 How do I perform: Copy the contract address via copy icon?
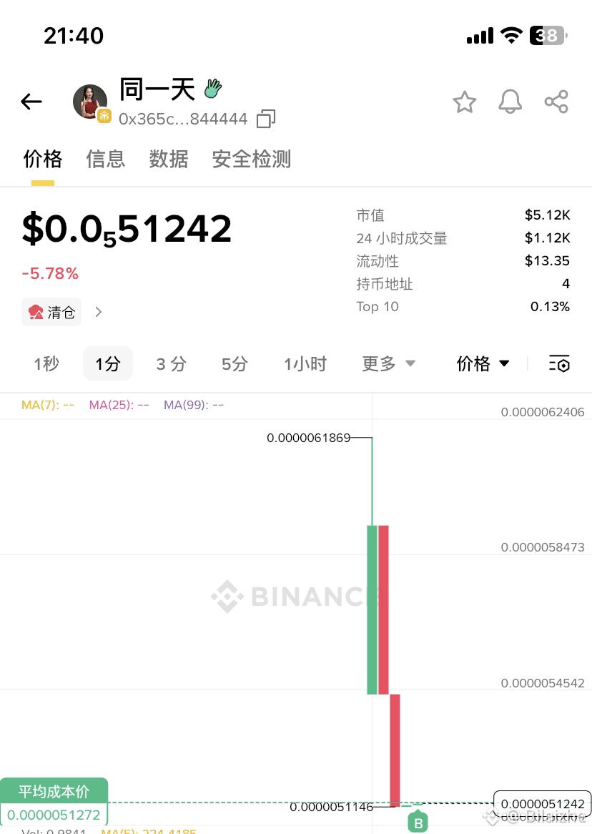click(x=265, y=119)
